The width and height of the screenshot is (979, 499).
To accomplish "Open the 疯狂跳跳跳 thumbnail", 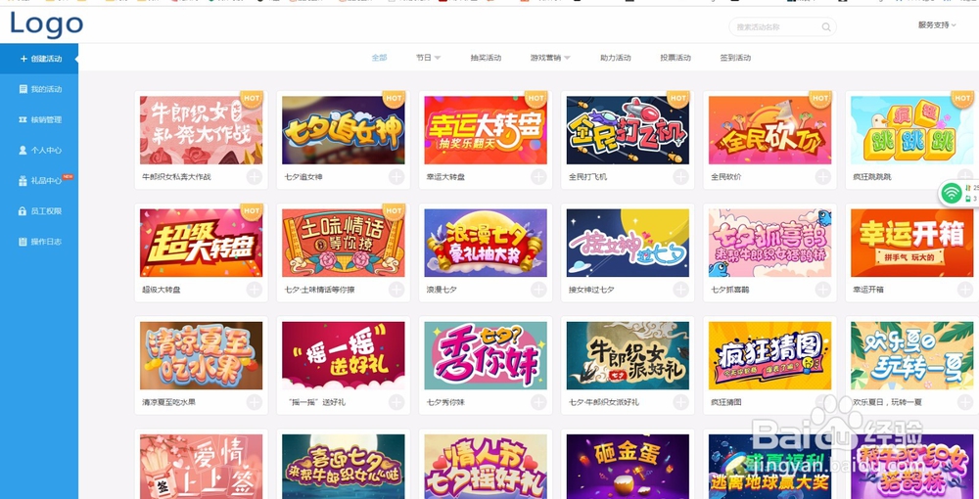I will (x=912, y=130).
